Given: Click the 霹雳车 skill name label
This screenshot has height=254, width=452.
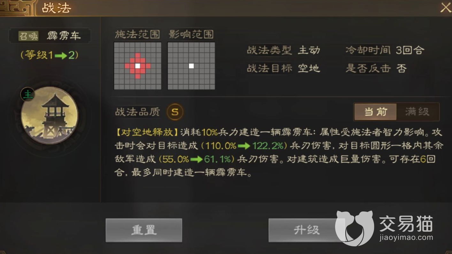Looking at the screenshot, I should click(x=64, y=36).
